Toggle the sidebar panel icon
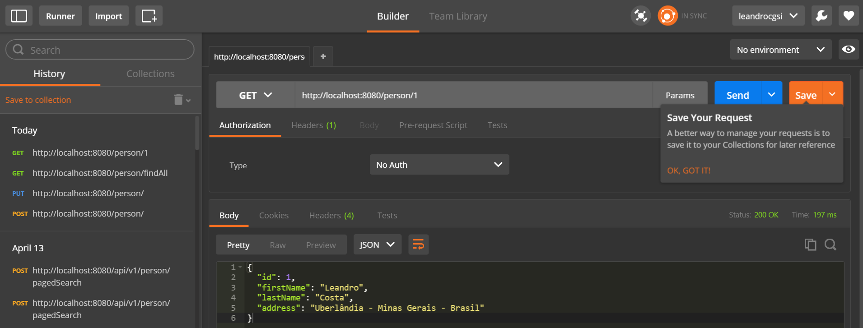The height and width of the screenshot is (328, 863). [19, 16]
